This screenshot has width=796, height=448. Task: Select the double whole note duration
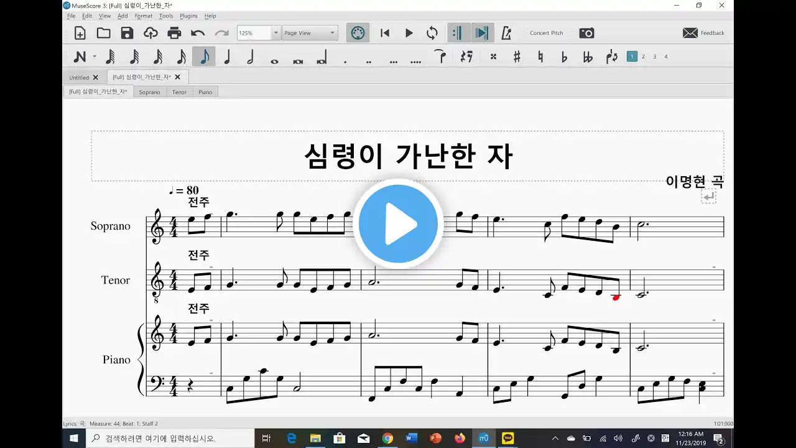click(298, 61)
